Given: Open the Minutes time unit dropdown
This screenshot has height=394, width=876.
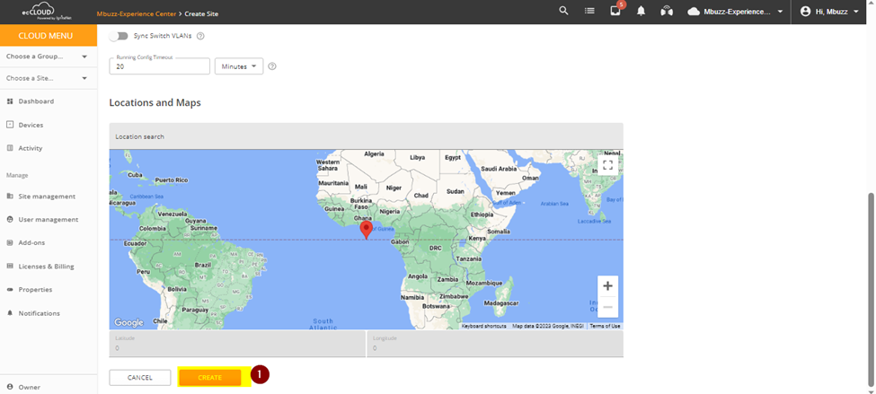Looking at the screenshot, I should (239, 66).
